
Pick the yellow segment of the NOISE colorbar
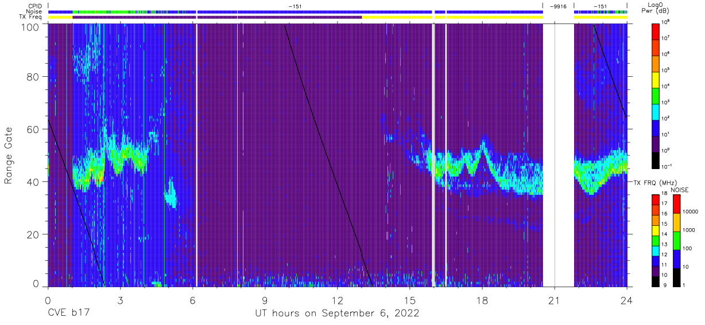click(x=675, y=222)
